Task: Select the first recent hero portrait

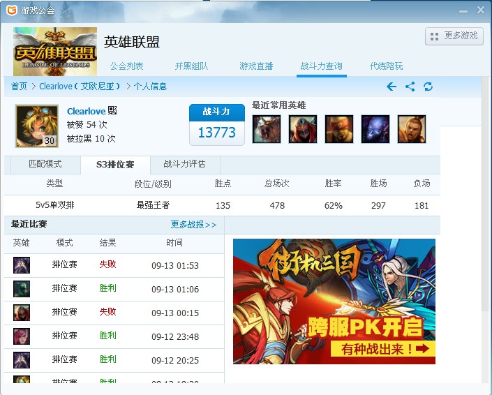Action: click(x=267, y=129)
